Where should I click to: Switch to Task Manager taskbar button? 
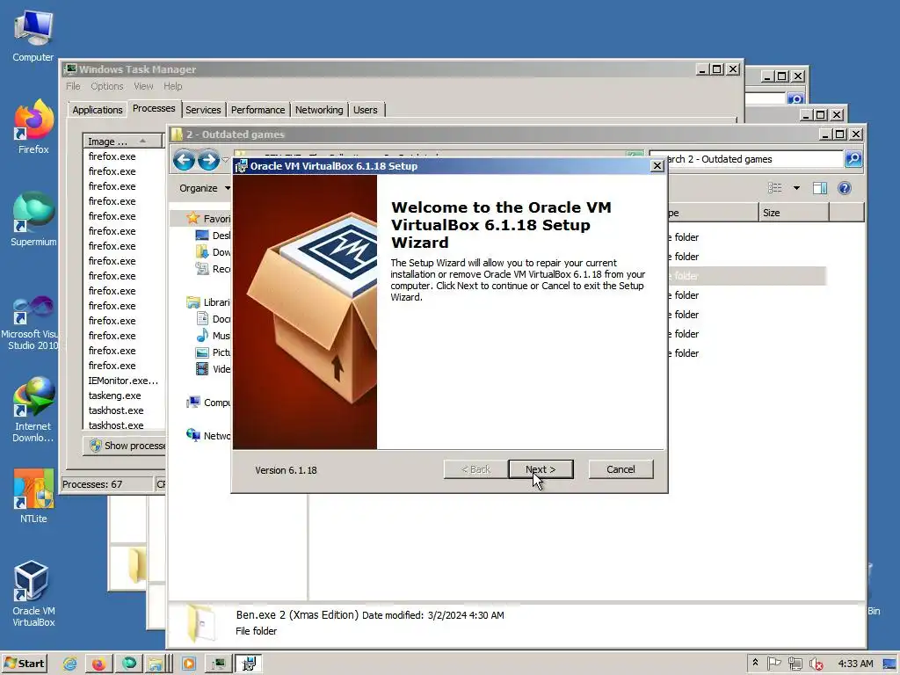(219, 664)
